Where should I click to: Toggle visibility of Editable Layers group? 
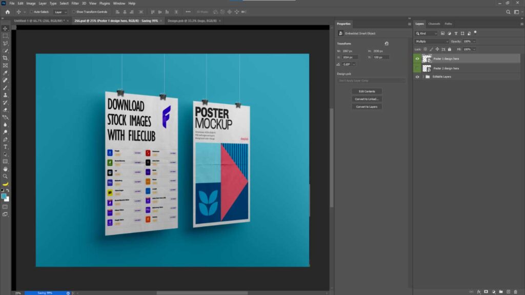(417, 76)
